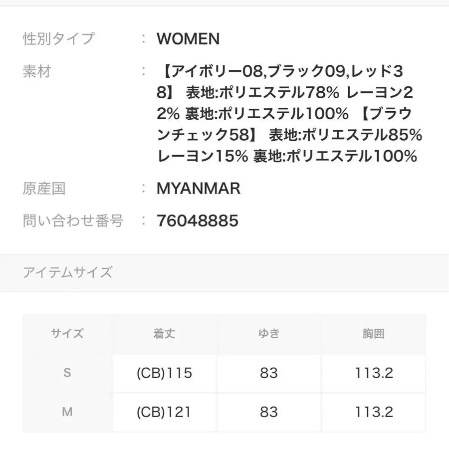Click the WOMEN gender type value

pyautogui.click(x=188, y=39)
